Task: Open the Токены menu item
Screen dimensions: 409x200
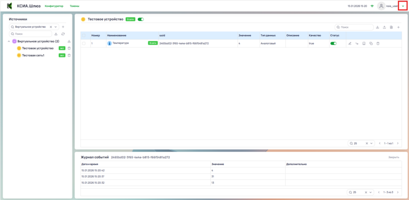Action: [75, 6]
